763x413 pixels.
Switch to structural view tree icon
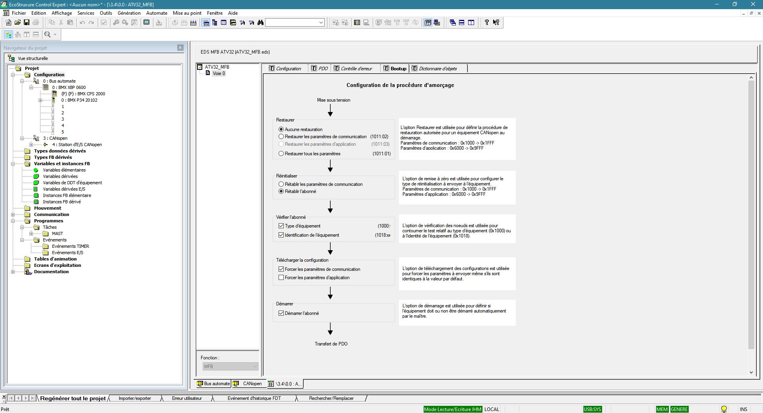coord(8,35)
